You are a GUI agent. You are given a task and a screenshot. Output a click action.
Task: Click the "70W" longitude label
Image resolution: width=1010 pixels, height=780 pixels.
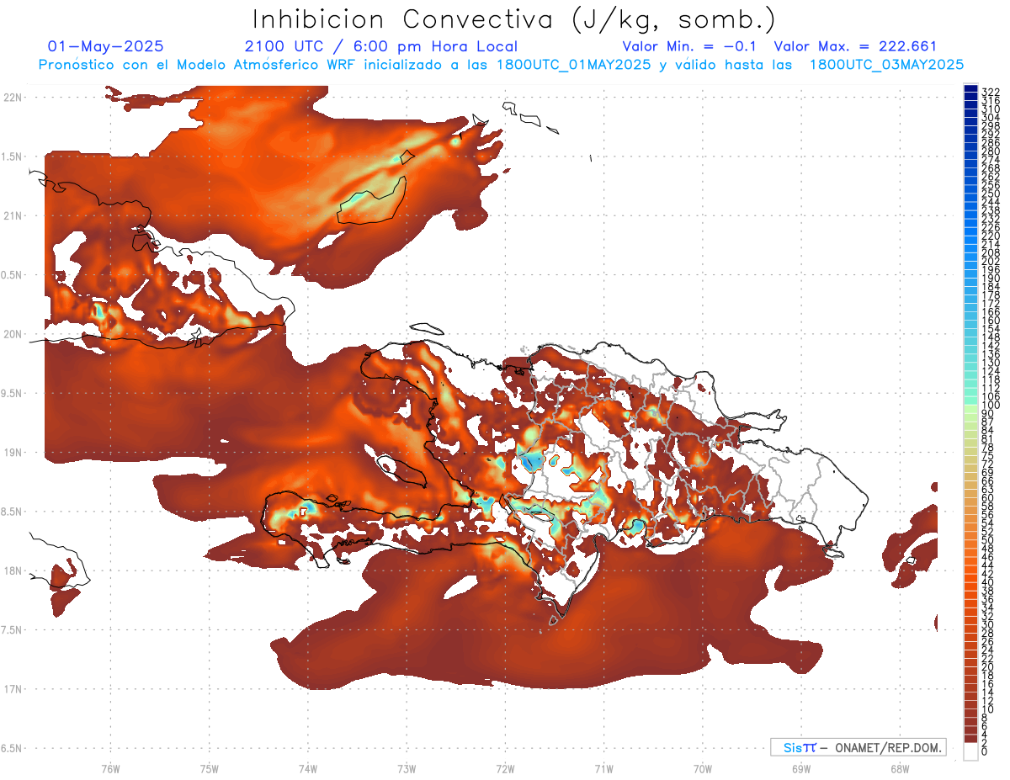coord(702,768)
